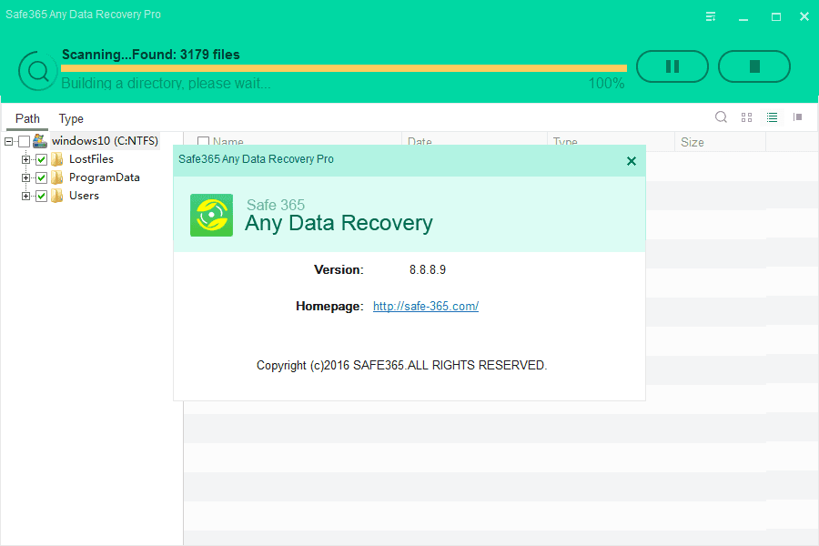Switch to the Type tab
819x546 pixels.
click(x=71, y=118)
